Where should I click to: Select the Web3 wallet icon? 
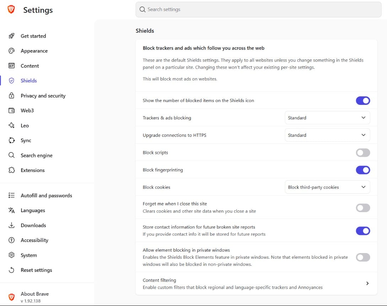pos(11,111)
